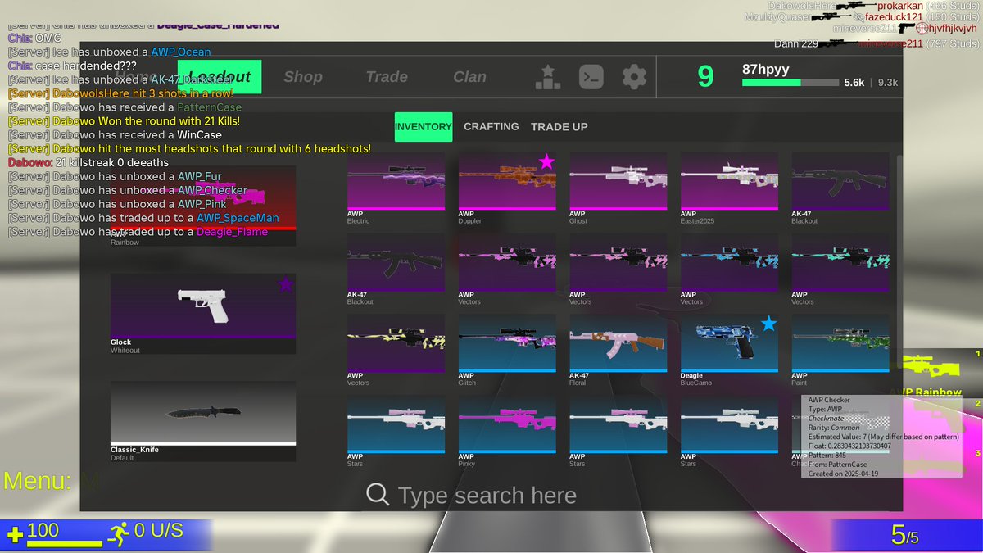The width and height of the screenshot is (983, 553).
Task: Click the prokarkan kill feed entry
Action: click(x=873, y=6)
